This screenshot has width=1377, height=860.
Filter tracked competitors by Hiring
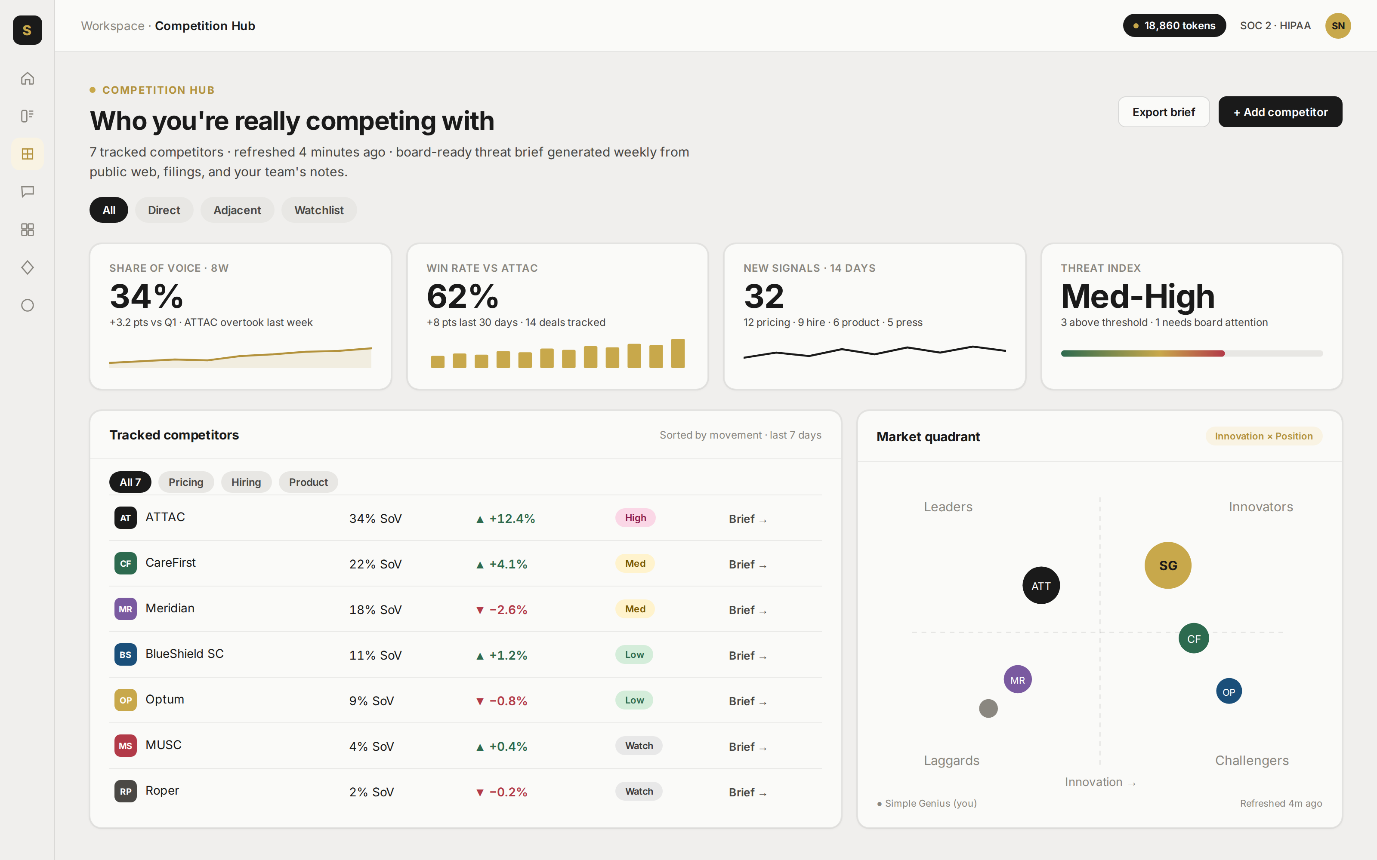coord(246,482)
